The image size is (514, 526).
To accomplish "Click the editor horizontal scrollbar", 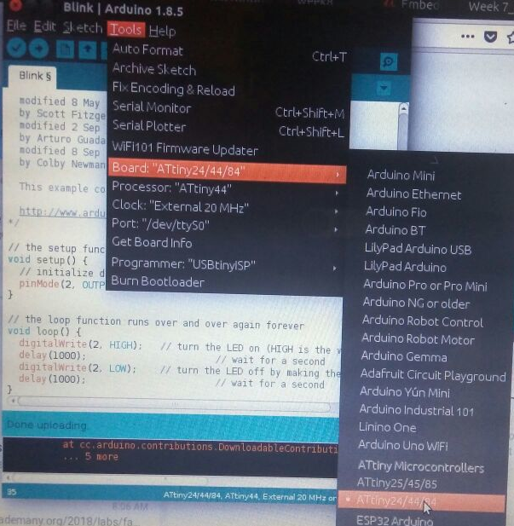I will pos(175,405).
